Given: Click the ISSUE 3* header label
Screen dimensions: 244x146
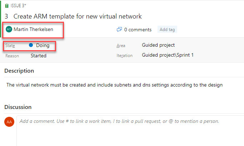Looking at the screenshot, I should pos(18,6).
